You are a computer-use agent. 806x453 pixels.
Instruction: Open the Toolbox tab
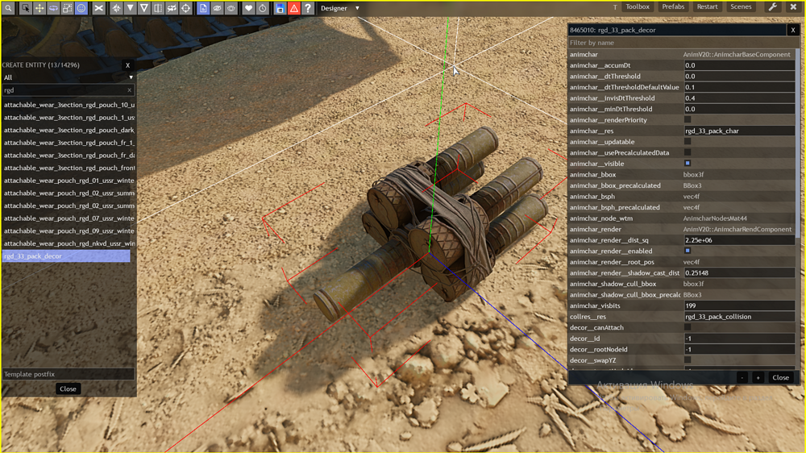pos(638,6)
